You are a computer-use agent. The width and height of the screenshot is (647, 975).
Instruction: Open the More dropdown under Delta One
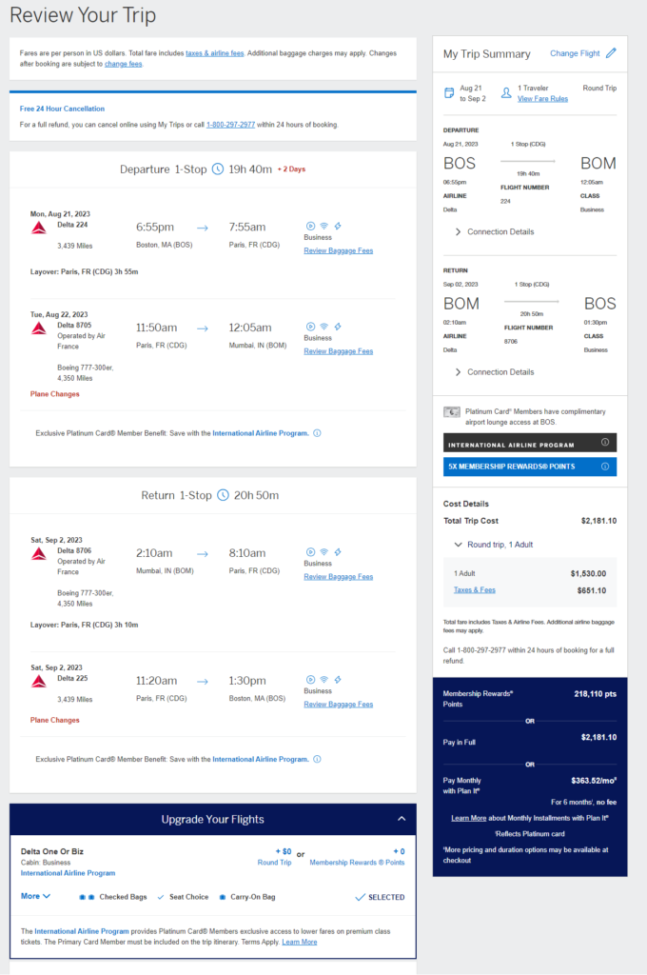coord(35,896)
